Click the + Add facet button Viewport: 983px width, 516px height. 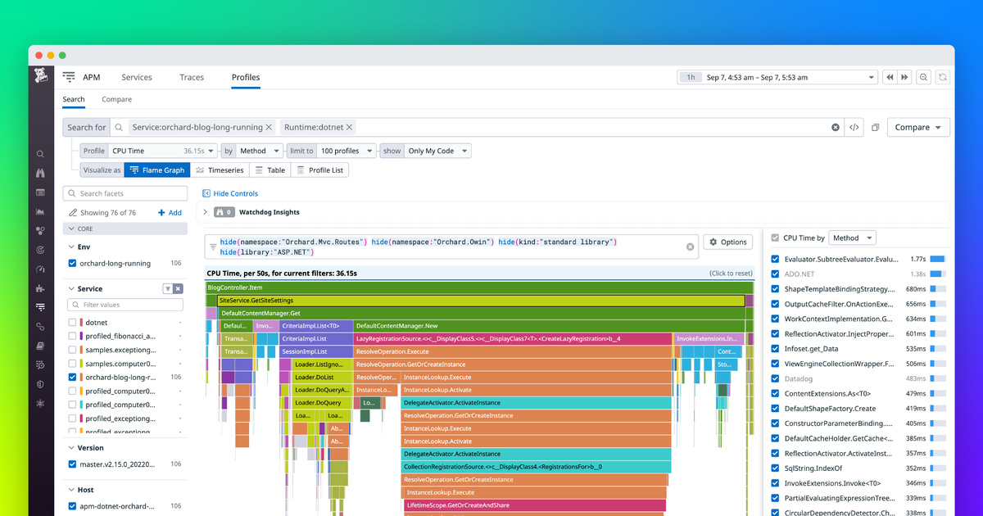[170, 213]
